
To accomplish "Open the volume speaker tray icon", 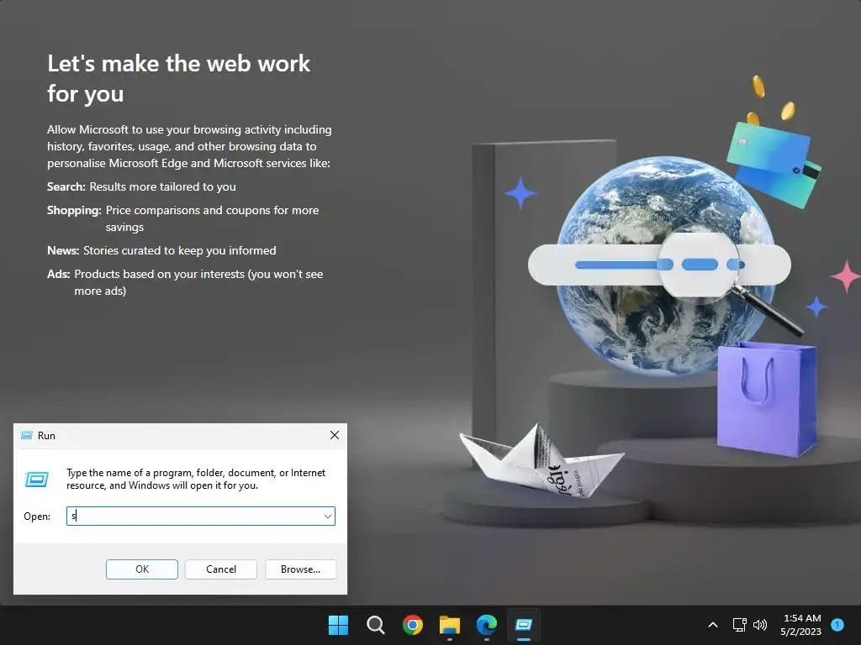I will tap(760, 625).
